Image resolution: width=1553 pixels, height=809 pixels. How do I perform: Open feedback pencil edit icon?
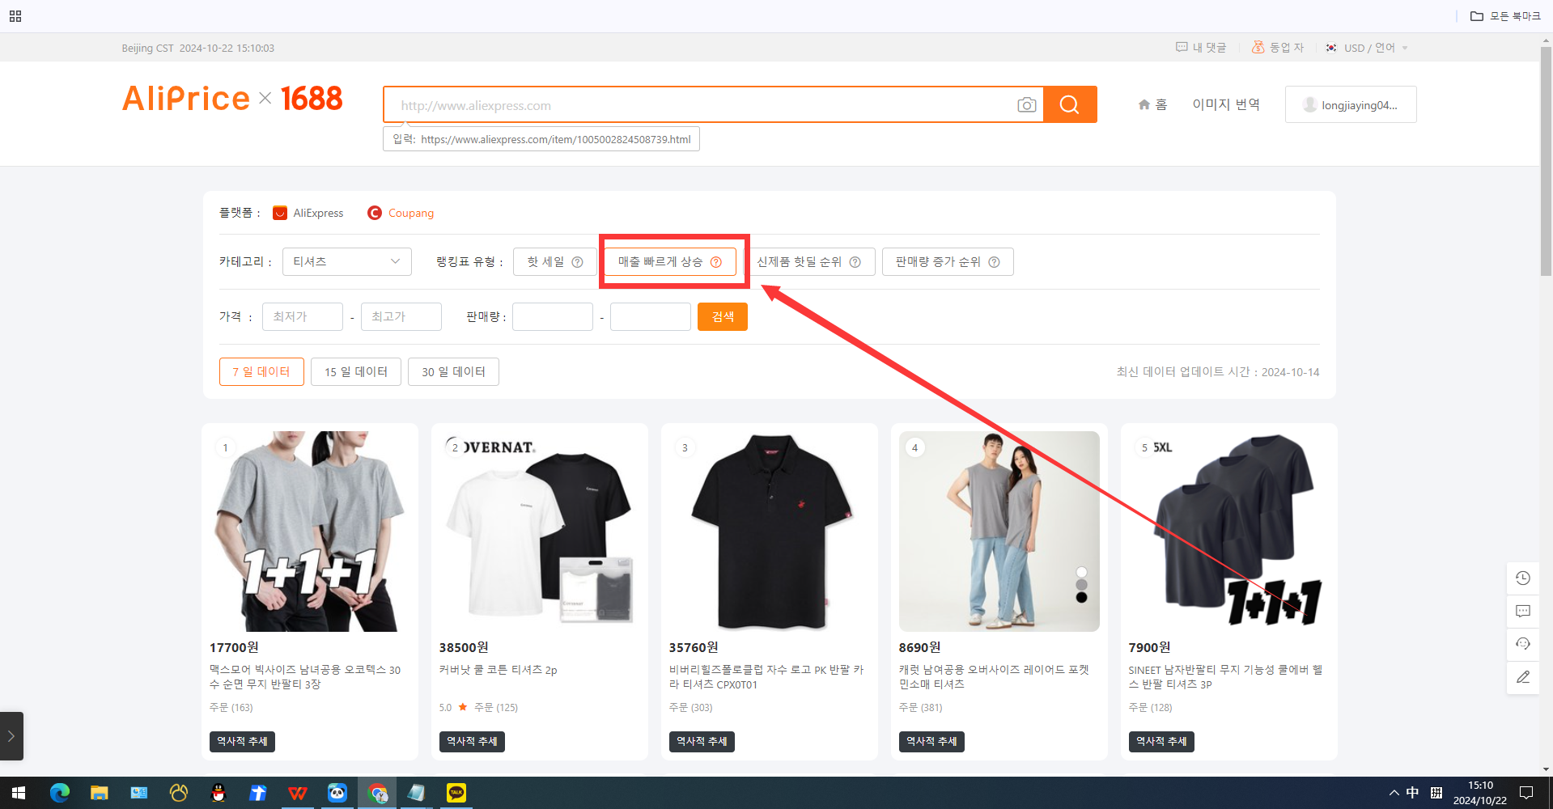[1523, 677]
